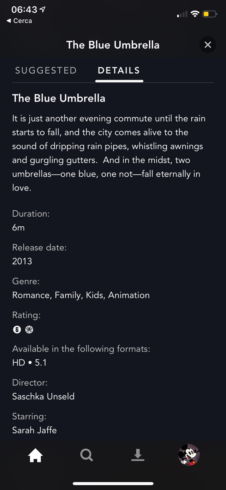
Task: Tap director name Saschka Unseld
Action: coord(43,396)
